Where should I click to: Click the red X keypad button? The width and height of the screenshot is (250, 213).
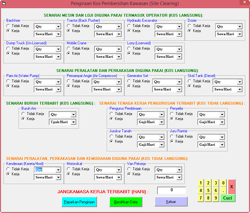(x=231, y=187)
